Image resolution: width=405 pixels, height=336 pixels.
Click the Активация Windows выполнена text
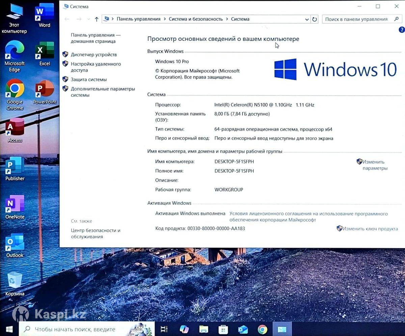(190, 213)
